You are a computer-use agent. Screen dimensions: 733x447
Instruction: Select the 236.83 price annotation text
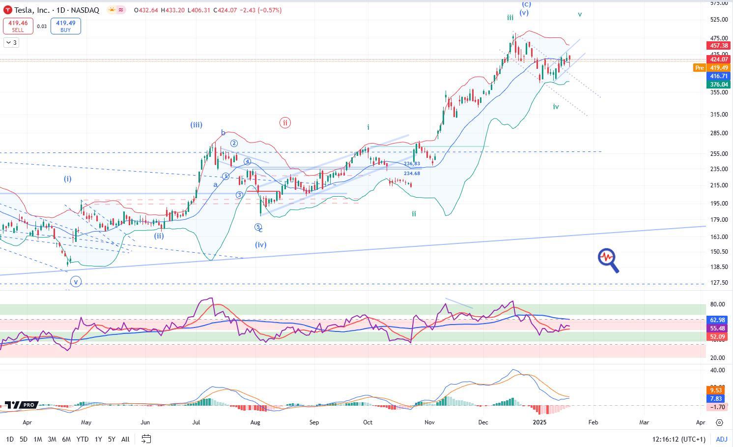tap(412, 164)
